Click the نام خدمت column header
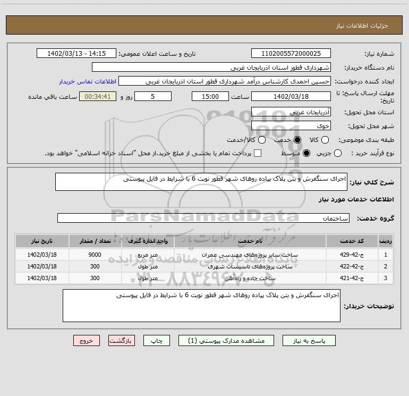This screenshot has height=396, width=409. [x=250, y=241]
